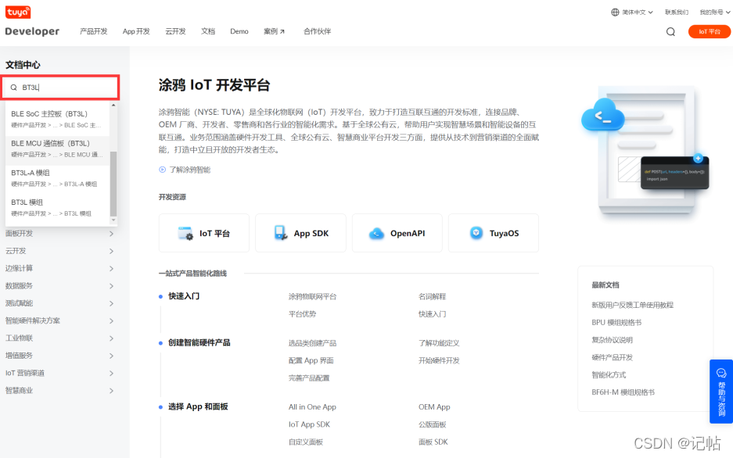
Task: Open the 涂鸦物联网平台 link
Action: 312,296
